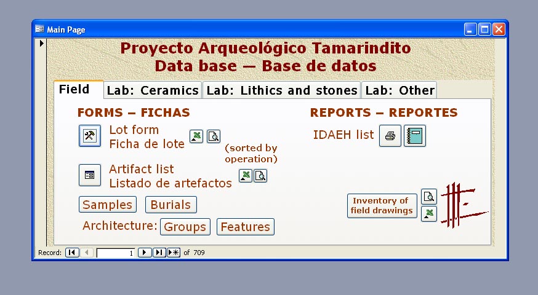Preview the Artifact list sorted by operation

click(260, 176)
